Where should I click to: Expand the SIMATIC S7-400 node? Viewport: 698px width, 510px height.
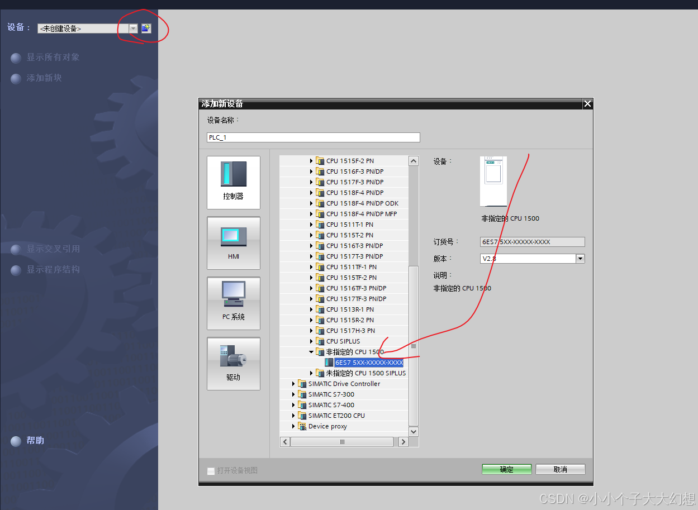(x=293, y=405)
